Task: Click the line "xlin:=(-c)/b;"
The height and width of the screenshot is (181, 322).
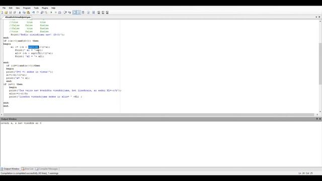Action: [19, 94]
